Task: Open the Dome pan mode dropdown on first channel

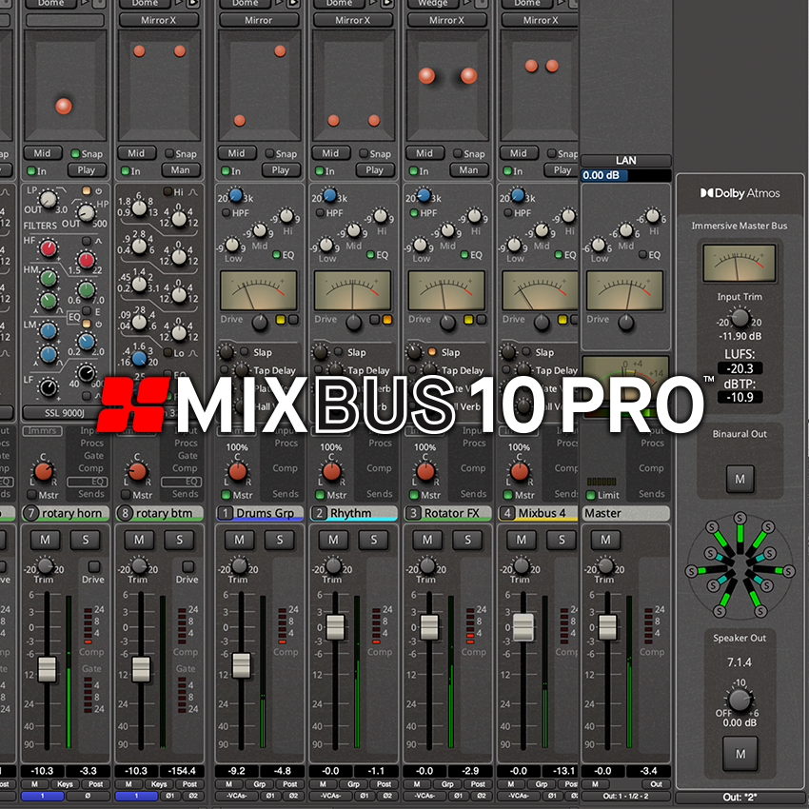Action: point(51,5)
